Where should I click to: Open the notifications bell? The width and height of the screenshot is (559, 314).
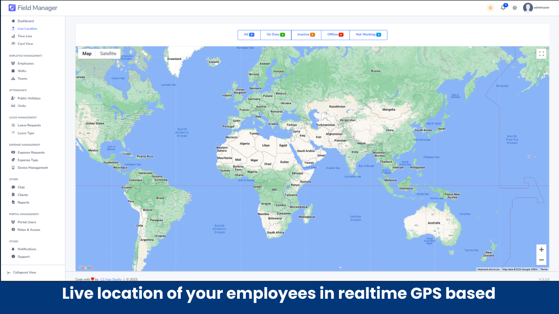point(502,8)
